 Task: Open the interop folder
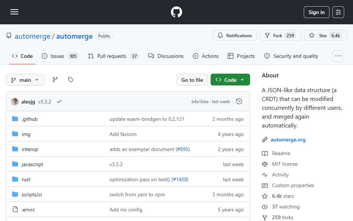(30, 149)
